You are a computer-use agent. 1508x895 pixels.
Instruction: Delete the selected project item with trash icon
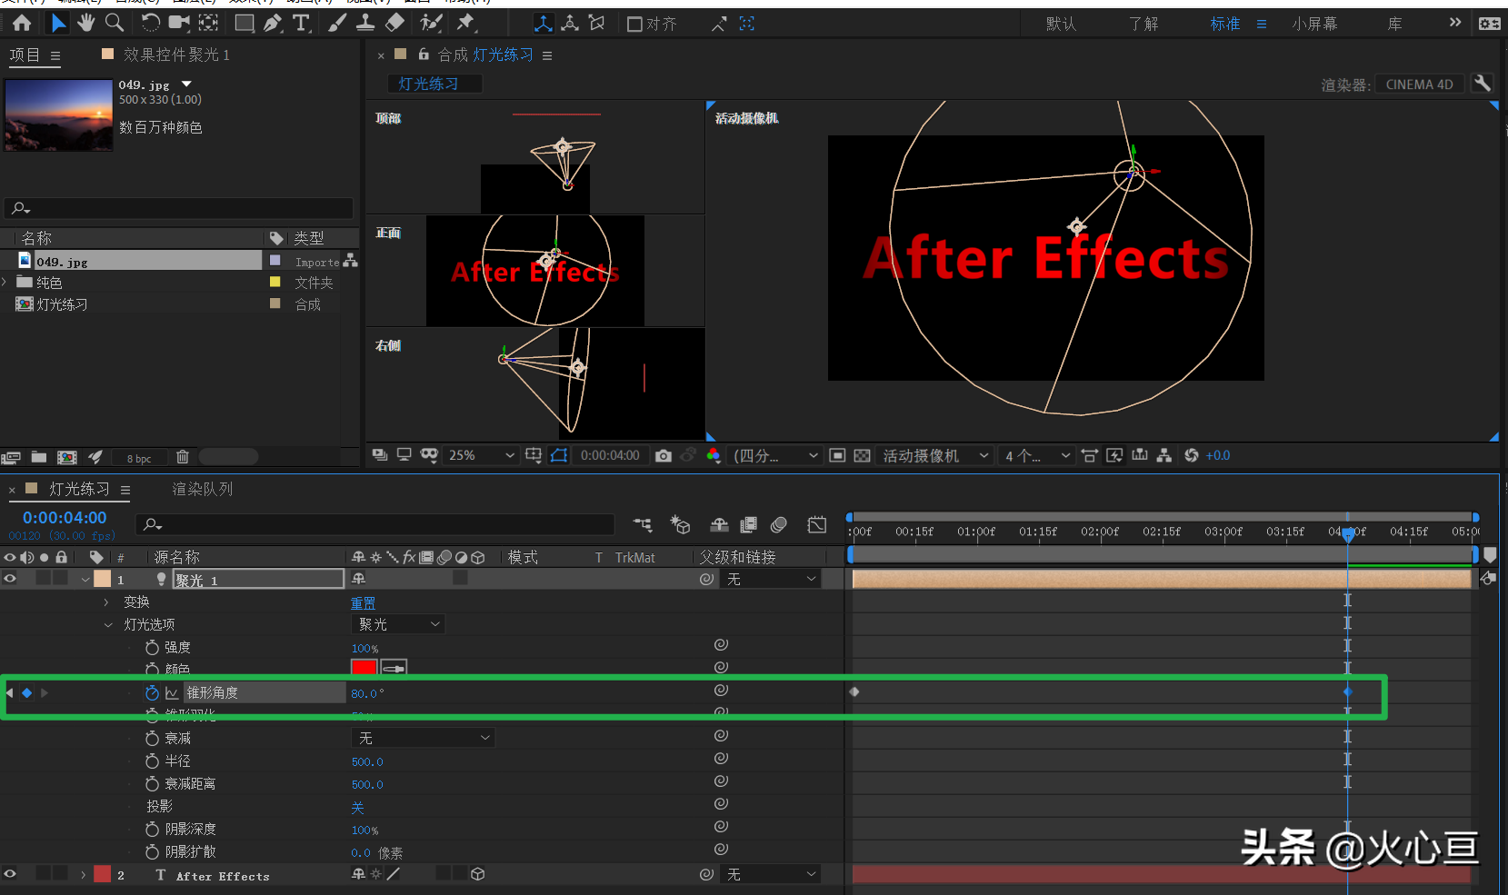(183, 457)
